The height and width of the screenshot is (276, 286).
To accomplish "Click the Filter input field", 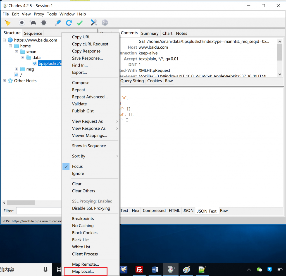I will pos(39,211).
